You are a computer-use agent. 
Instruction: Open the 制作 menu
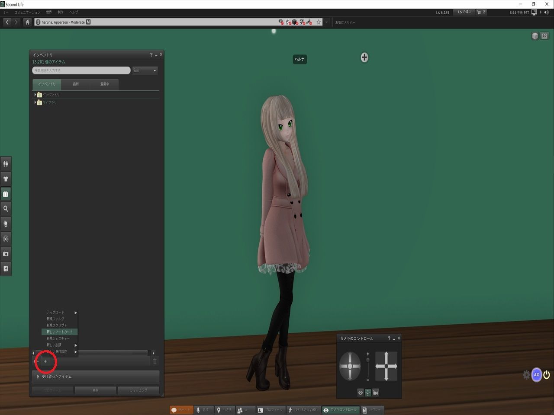[x=61, y=12]
